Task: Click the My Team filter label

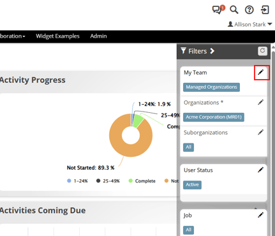Action: pyautogui.click(x=195, y=73)
